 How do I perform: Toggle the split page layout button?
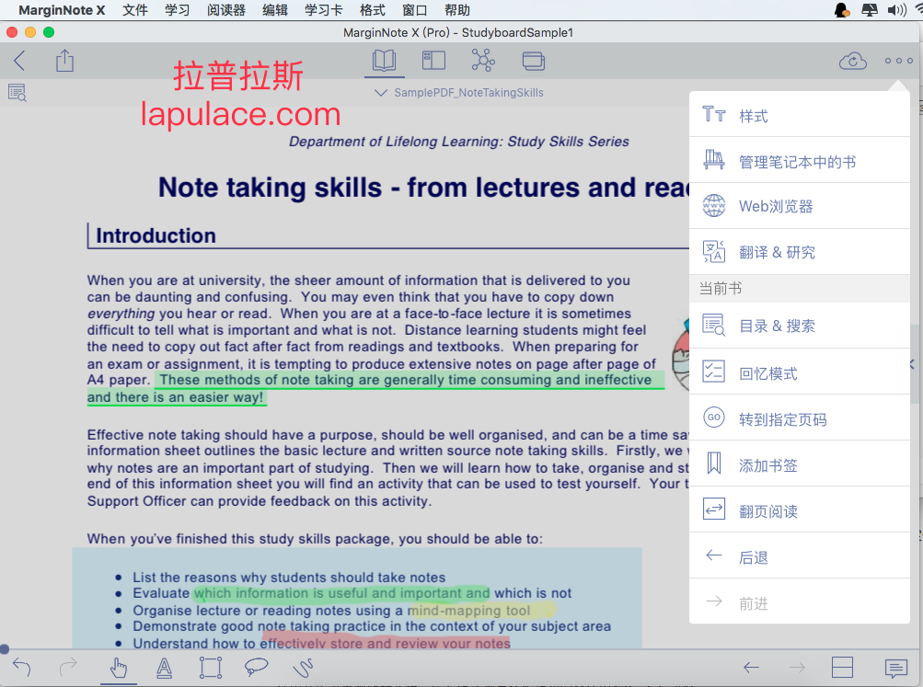(x=842, y=668)
